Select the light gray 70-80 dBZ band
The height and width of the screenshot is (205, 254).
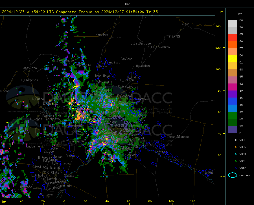233,24
